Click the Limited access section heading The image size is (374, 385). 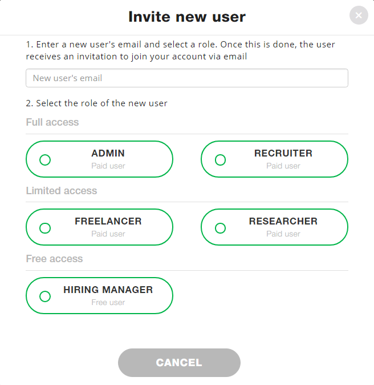62,191
